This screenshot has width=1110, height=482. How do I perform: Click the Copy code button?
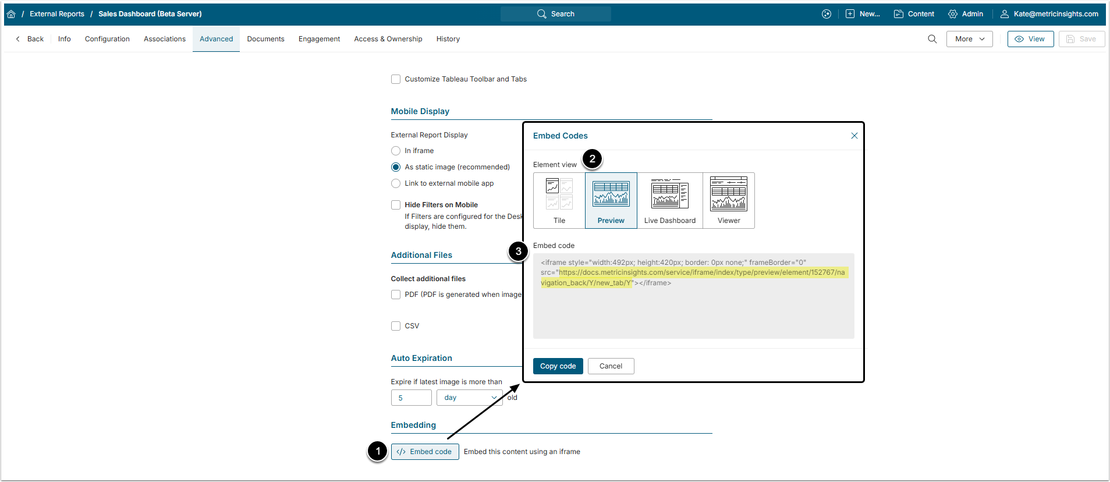click(558, 366)
